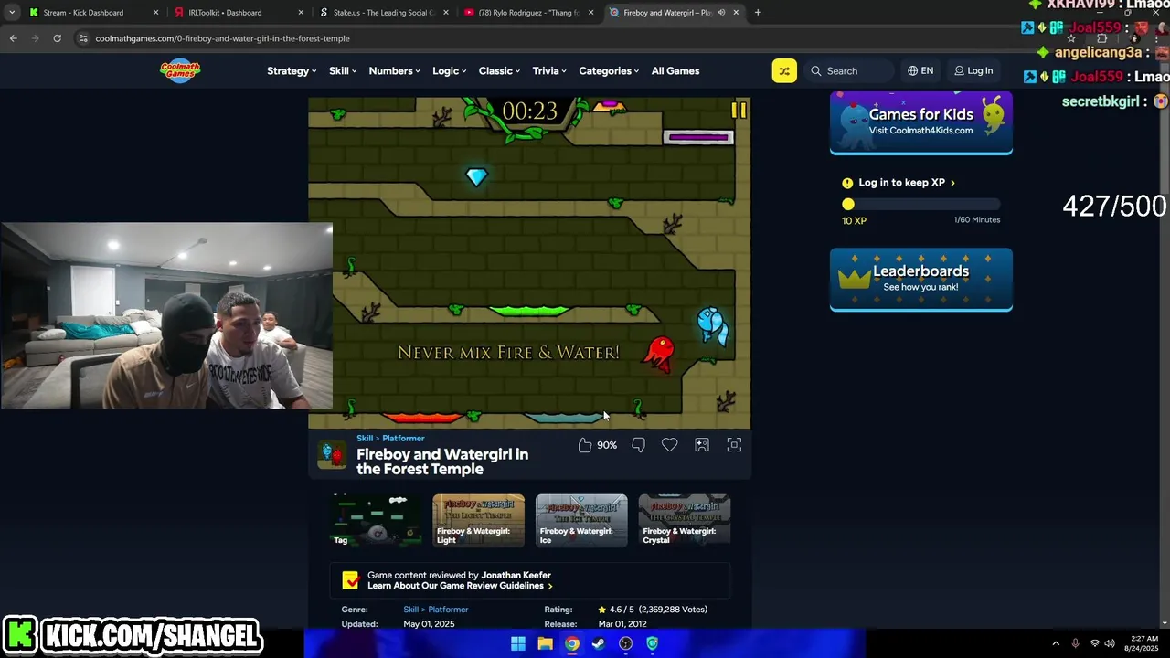Click the browser back arrow
Screen dimensions: 1170x658
(13, 38)
